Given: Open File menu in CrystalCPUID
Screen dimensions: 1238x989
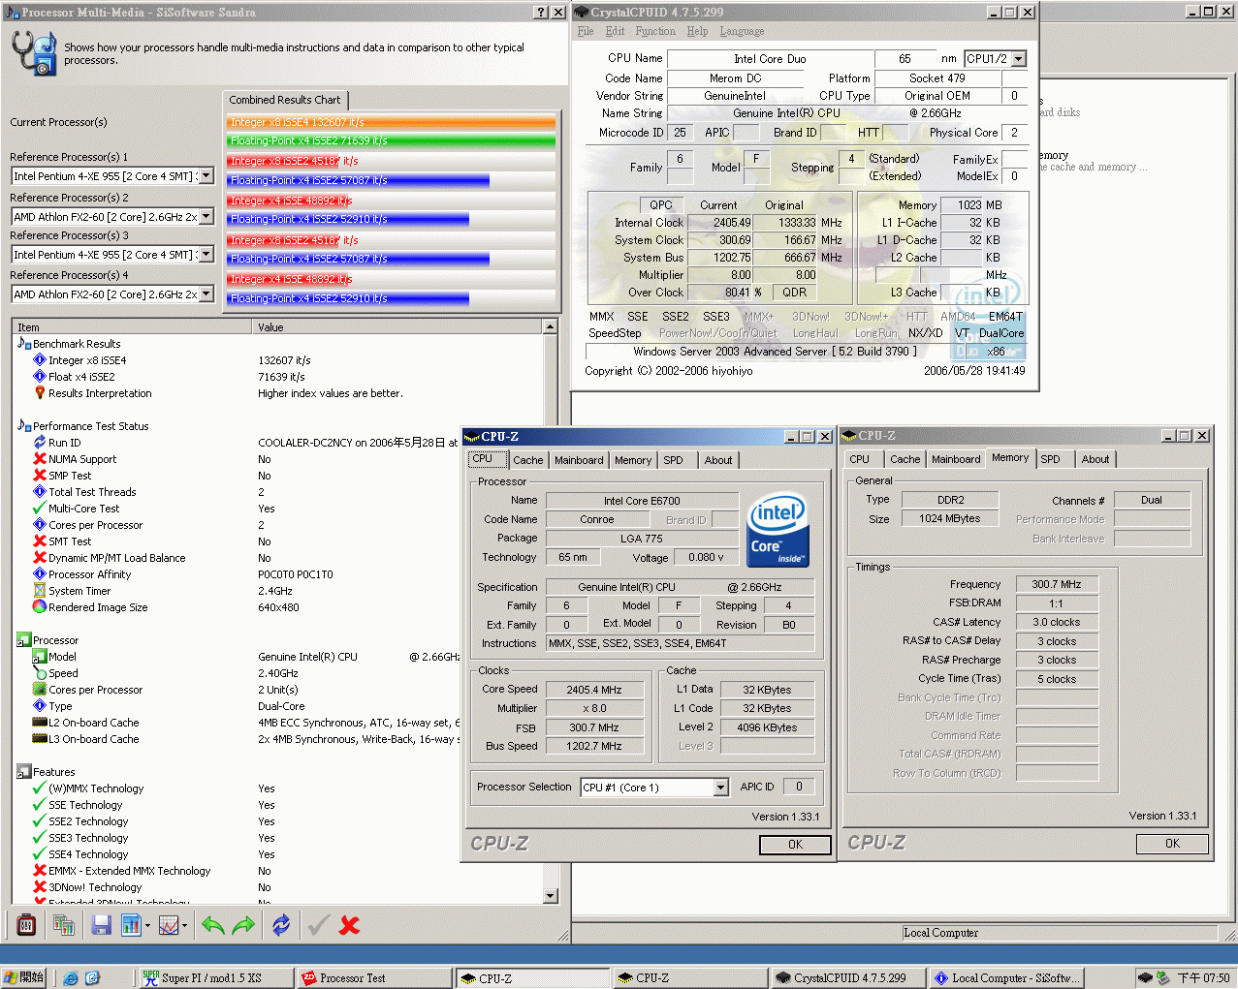Looking at the screenshot, I should tap(586, 31).
